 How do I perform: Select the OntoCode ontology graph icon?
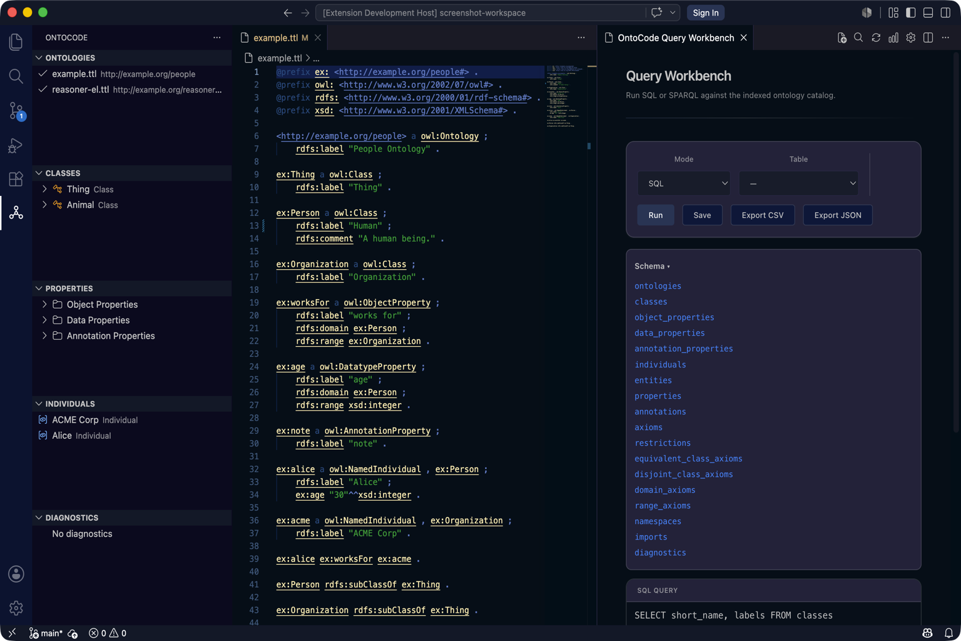point(16,213)
